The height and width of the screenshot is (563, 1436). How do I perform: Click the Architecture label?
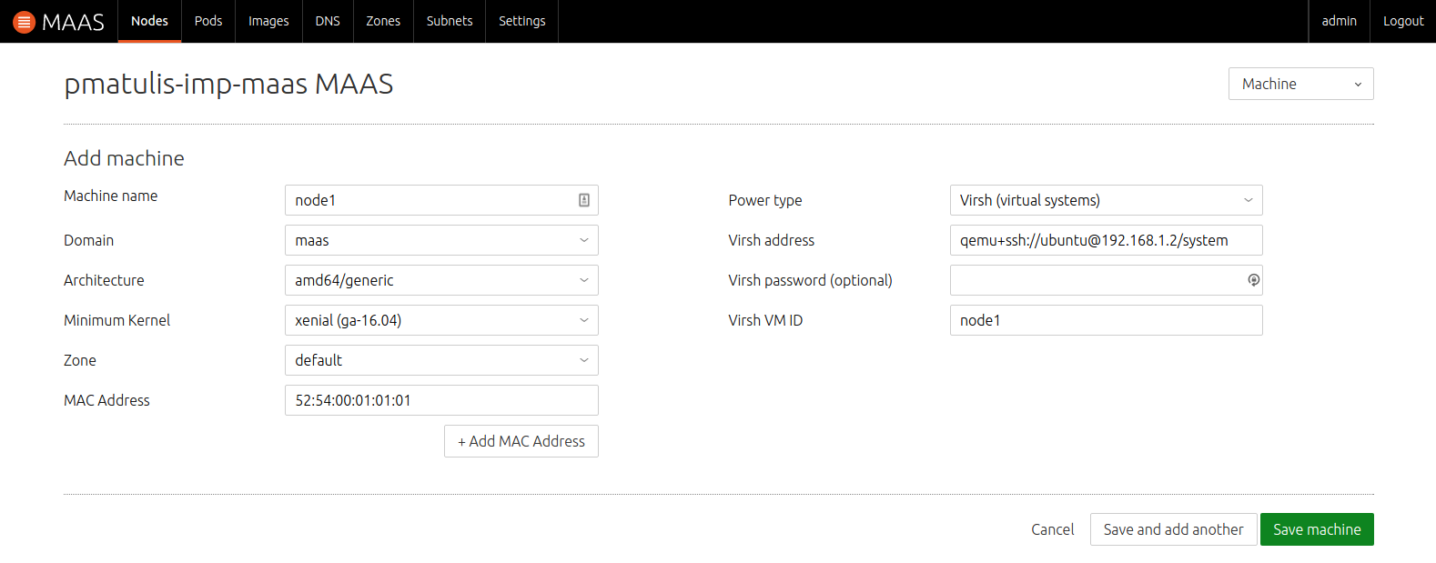coord(104,280)
